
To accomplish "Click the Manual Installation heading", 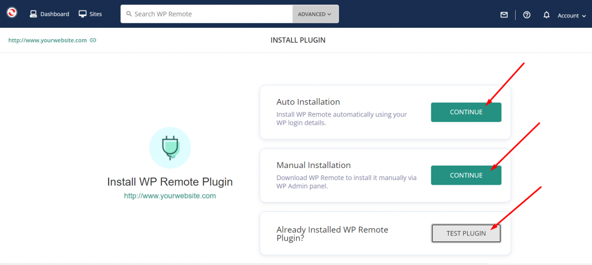I will (x=313, y=165).
